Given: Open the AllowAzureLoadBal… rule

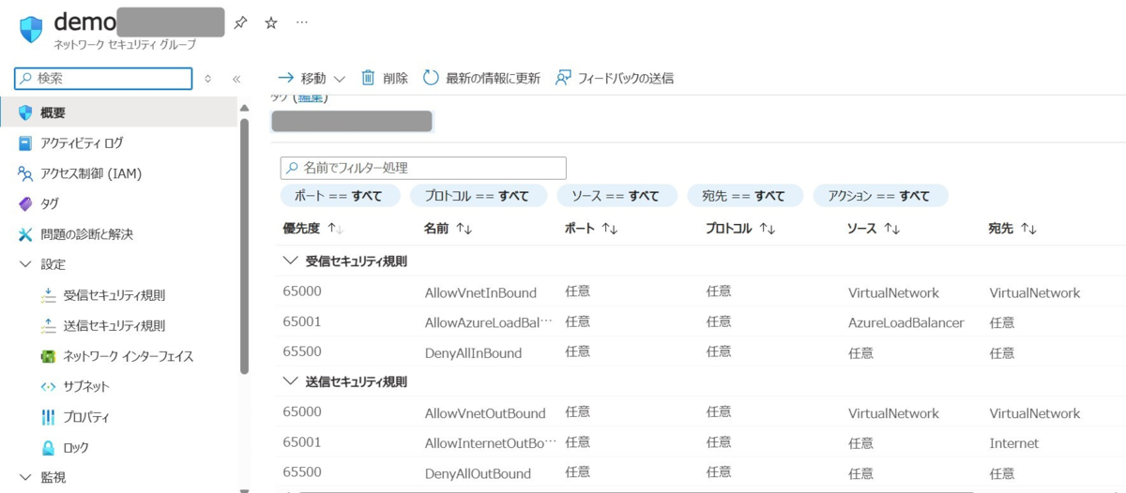Looking at the screenshot, I should (489, 322).
